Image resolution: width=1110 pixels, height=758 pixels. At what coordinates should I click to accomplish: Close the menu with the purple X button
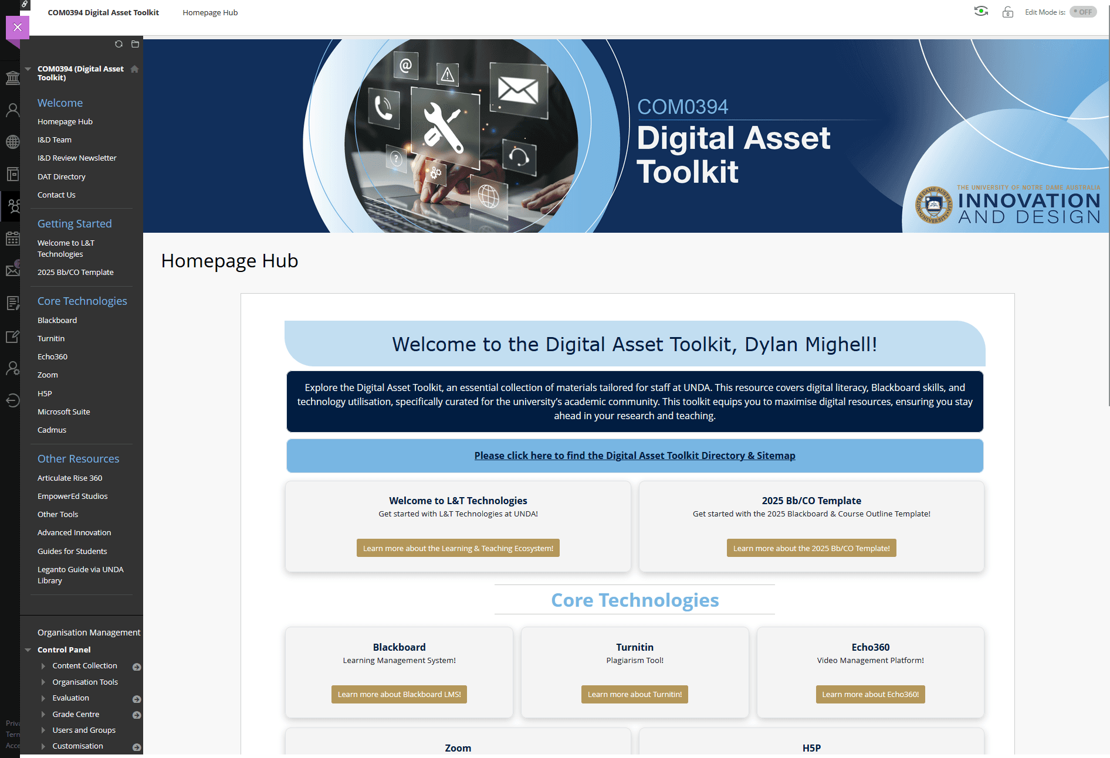point(18,27)
